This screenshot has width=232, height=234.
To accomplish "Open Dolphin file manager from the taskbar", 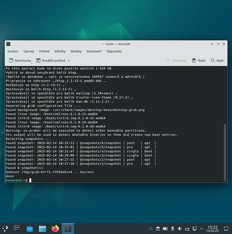I will 43,229.
